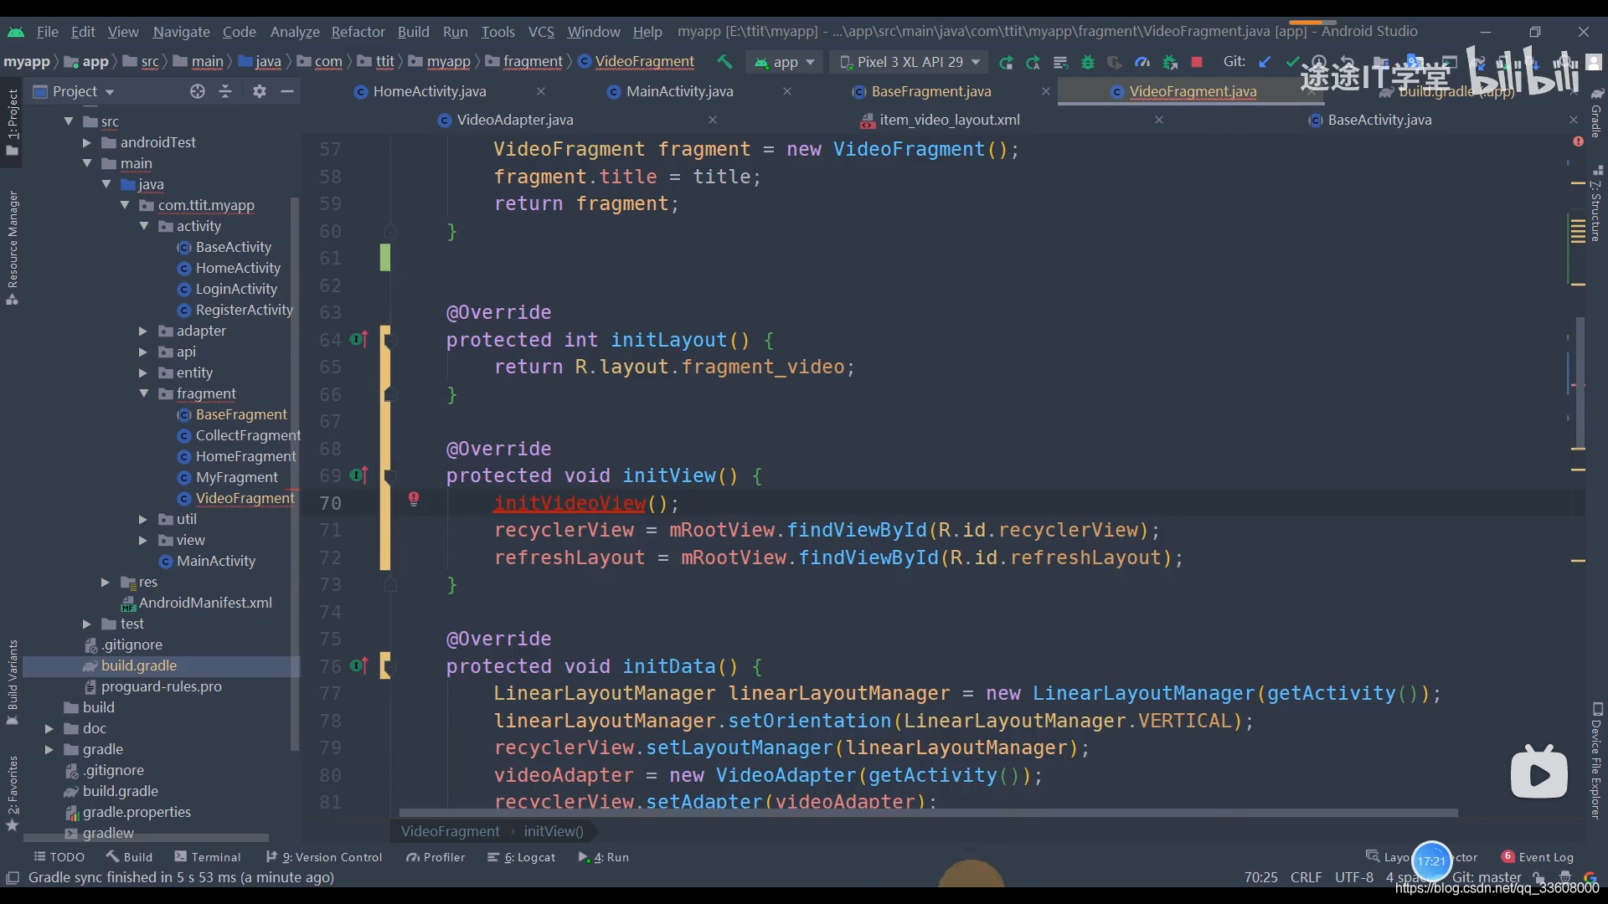Image resolution: width=1608 pixels, height=904 pixels.
Task: Open Project panel settings gear
Action: (x=260, y=91)
